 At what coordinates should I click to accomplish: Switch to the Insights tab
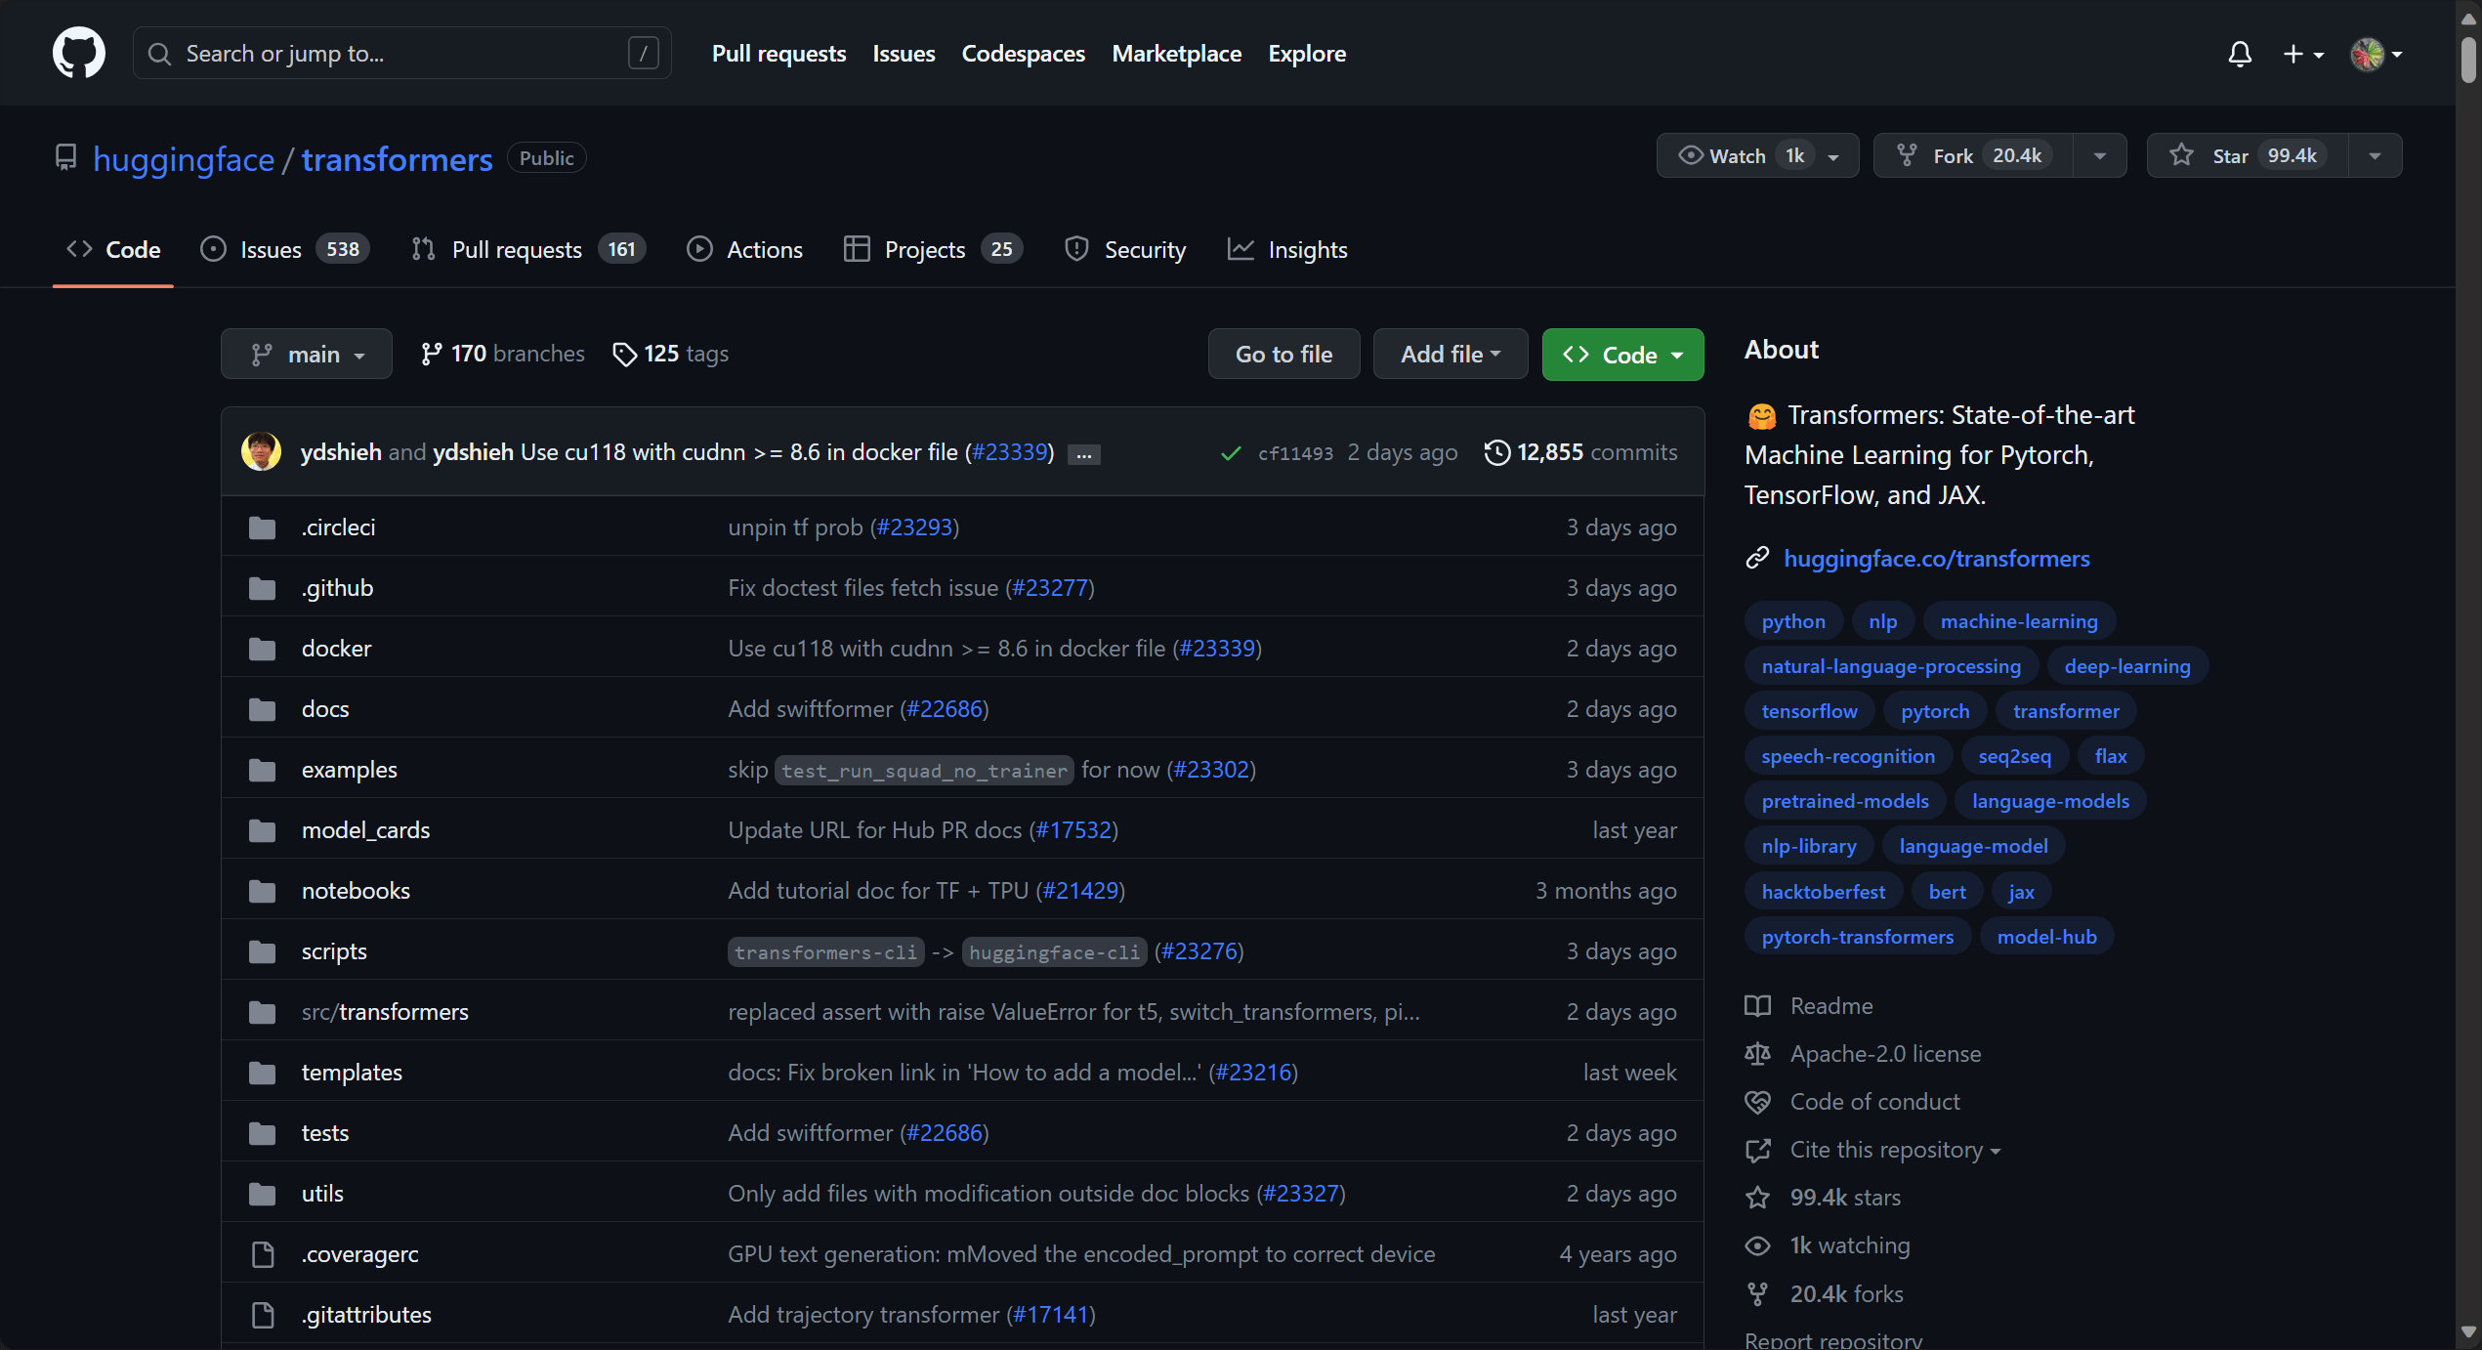(1287, 250)
